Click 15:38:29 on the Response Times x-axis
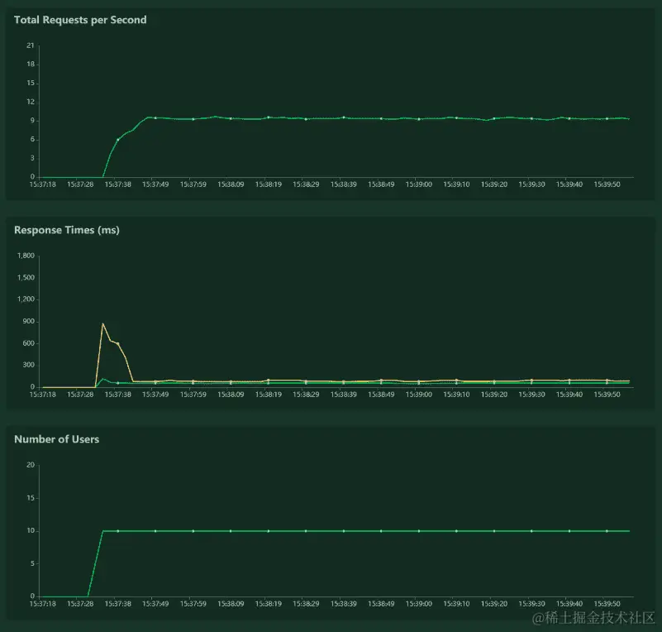Screen dimensions: 662x632 pos(306,395)
